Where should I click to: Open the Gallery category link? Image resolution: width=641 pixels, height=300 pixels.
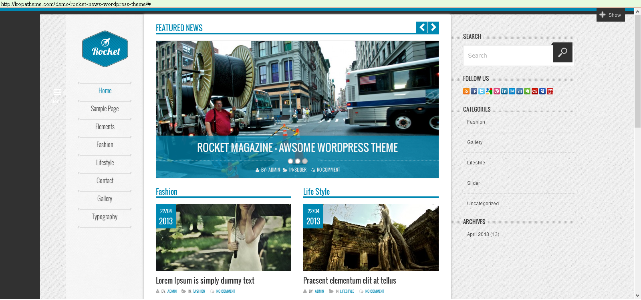coord(475,142)
